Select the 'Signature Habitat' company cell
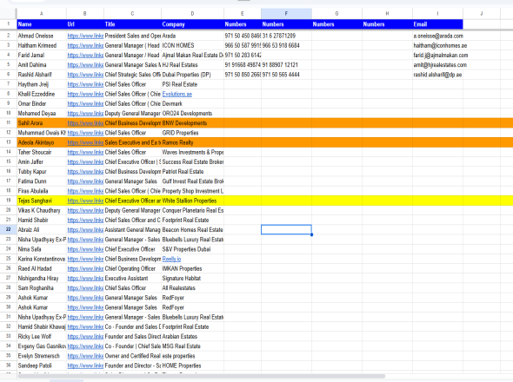 pyautogui.click(x=192, y=279)
